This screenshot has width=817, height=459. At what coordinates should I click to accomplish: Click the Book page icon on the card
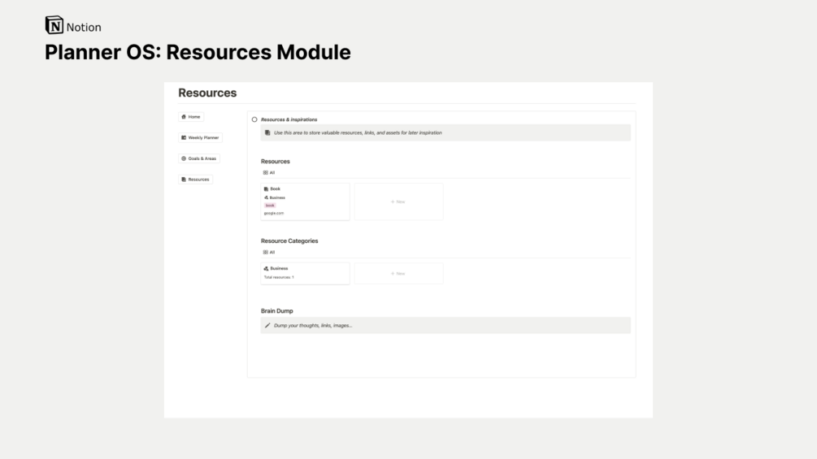click(x=267, y=189)
